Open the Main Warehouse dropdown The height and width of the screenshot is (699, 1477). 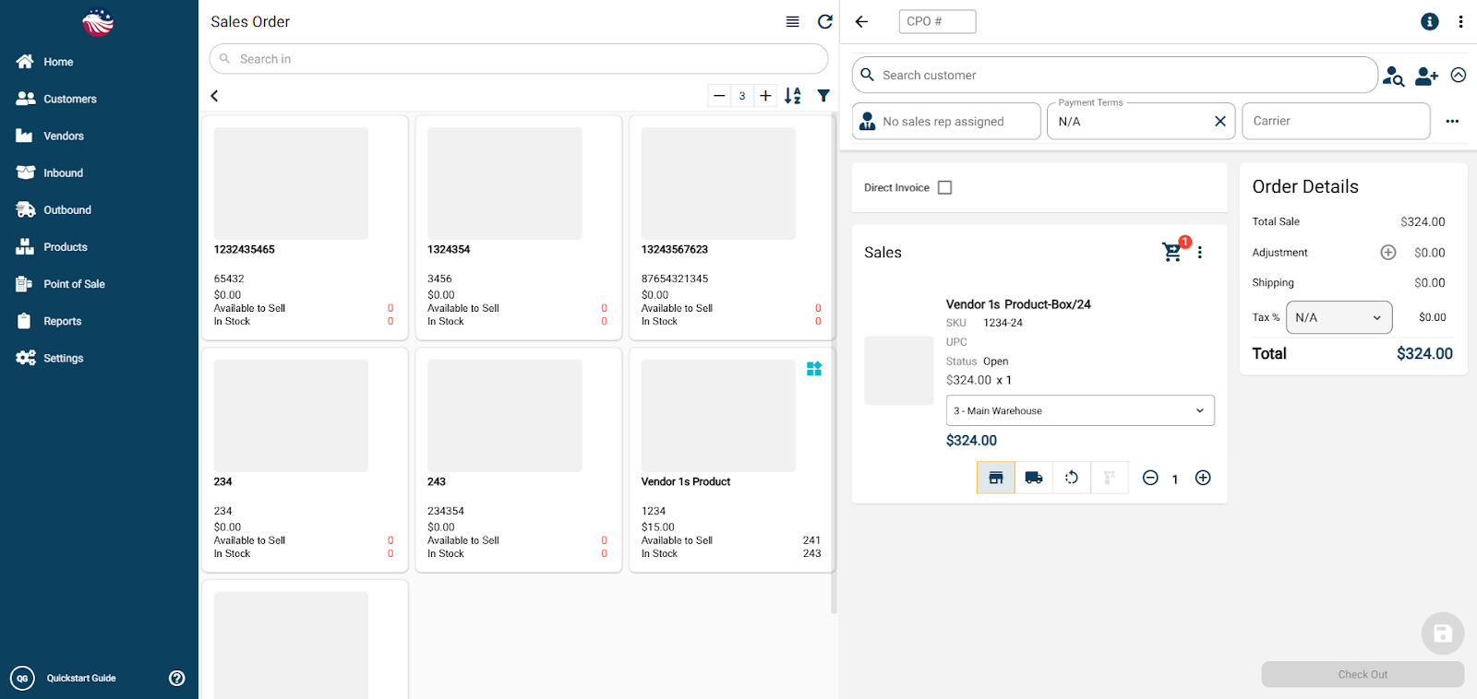1080,410
